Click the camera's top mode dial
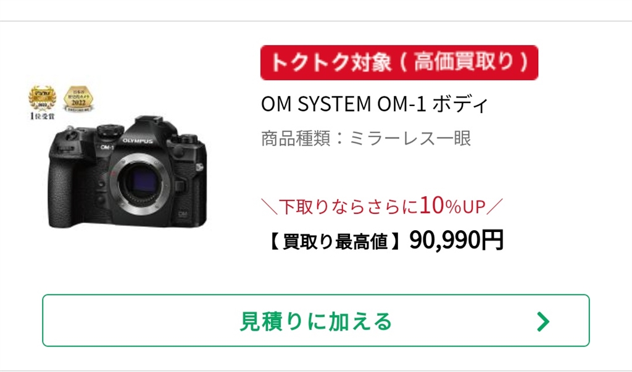Viewport: 632px width, 372px height. [110, 131]
